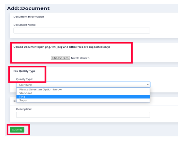The image size is (187, 143).
Task: Select Fine from the quality list
Action: point(83,97)
